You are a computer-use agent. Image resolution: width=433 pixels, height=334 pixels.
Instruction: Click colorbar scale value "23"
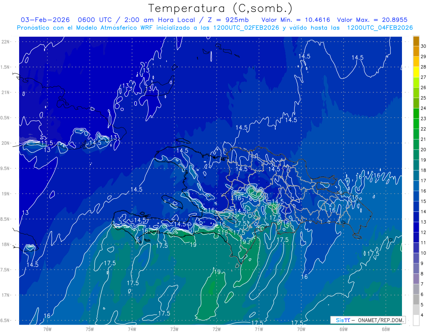(x=423, y=119)
